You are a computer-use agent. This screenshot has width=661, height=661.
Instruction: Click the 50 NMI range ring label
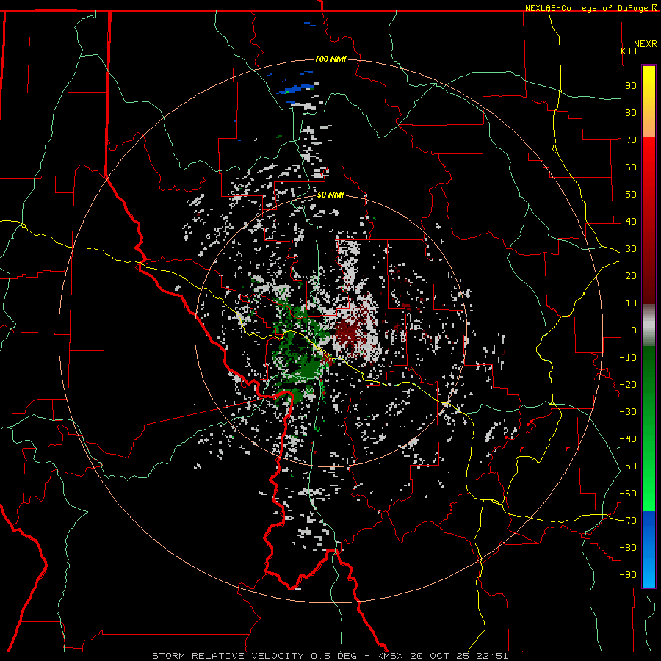pyautogui.click(x=330, y=195)
